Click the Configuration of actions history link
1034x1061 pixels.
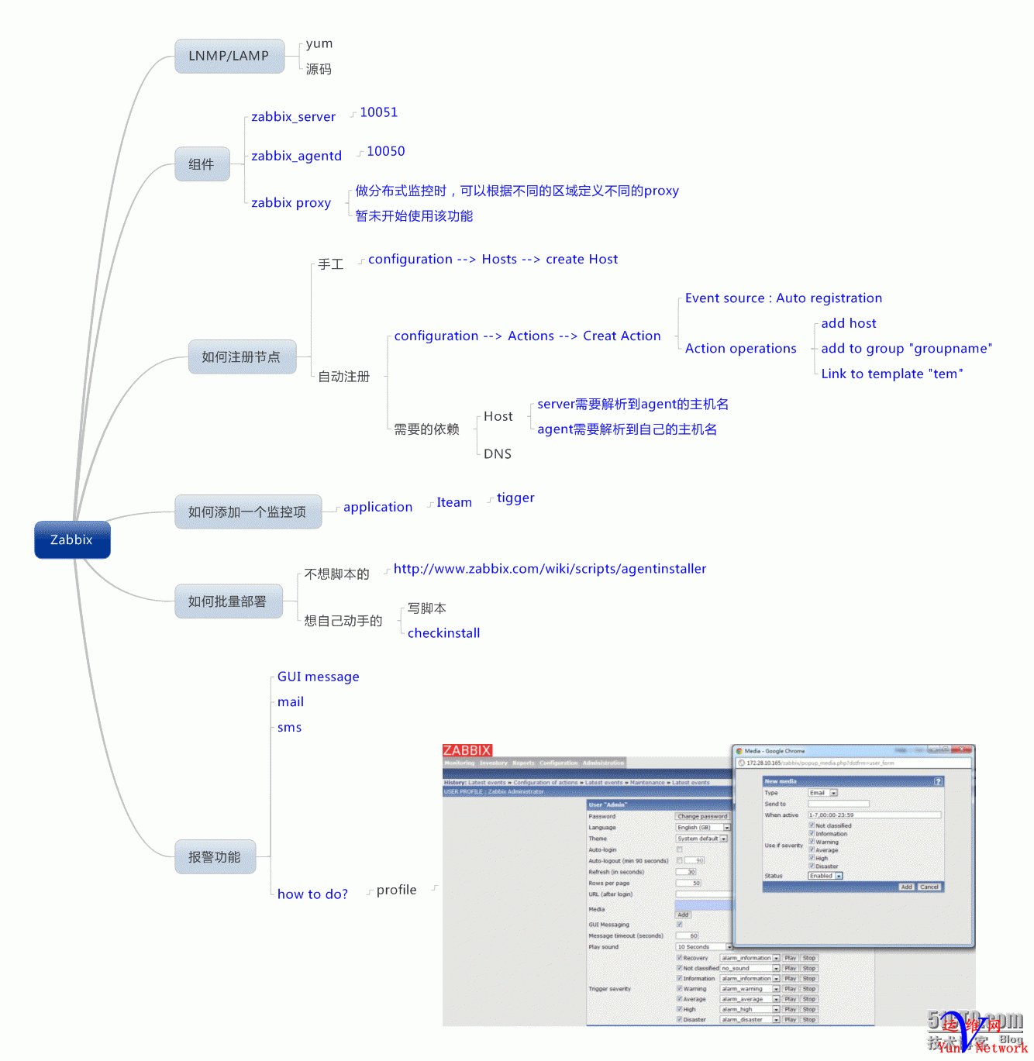click(x=546, y=783)
